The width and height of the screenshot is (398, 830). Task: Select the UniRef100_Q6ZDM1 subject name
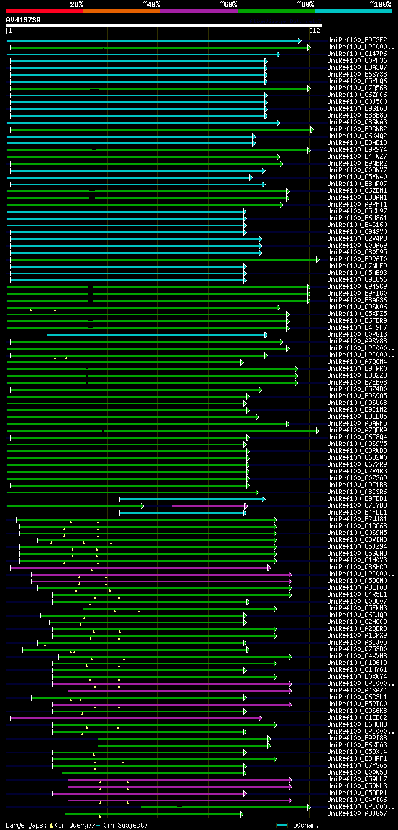358,191
